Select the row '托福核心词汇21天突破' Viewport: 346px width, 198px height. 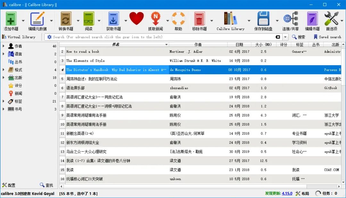tap(200, 179)
